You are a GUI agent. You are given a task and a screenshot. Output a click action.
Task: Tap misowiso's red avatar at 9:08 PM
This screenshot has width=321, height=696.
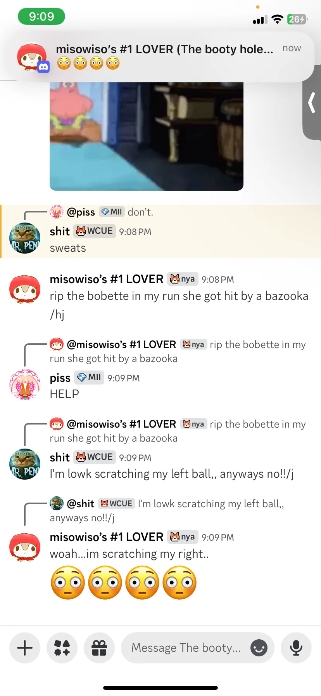[25, 289]
